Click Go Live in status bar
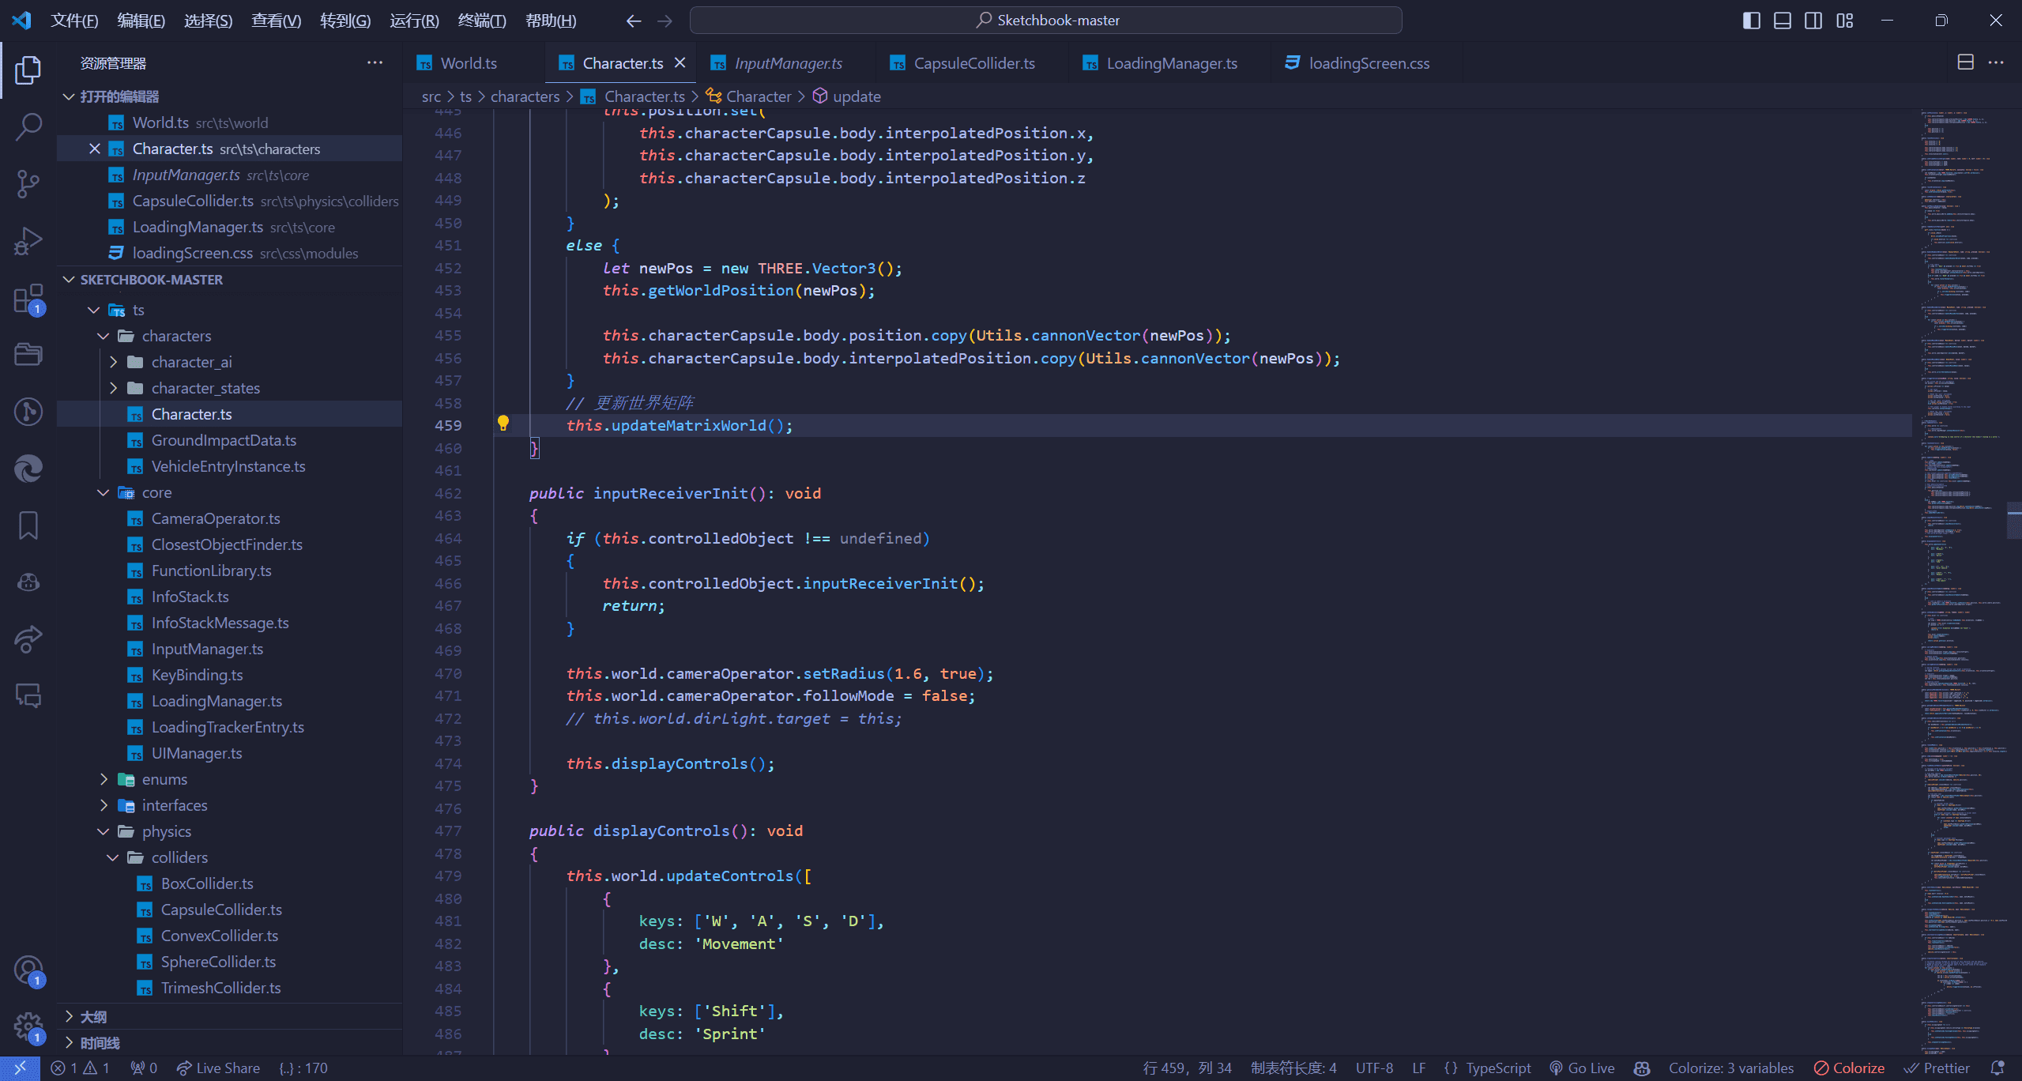 [x=1582, y=1068]
